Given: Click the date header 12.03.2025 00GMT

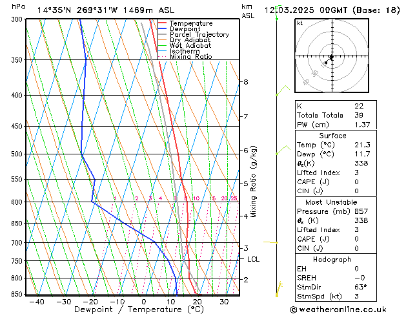Looking at the screenshot, I should [331, 10].
